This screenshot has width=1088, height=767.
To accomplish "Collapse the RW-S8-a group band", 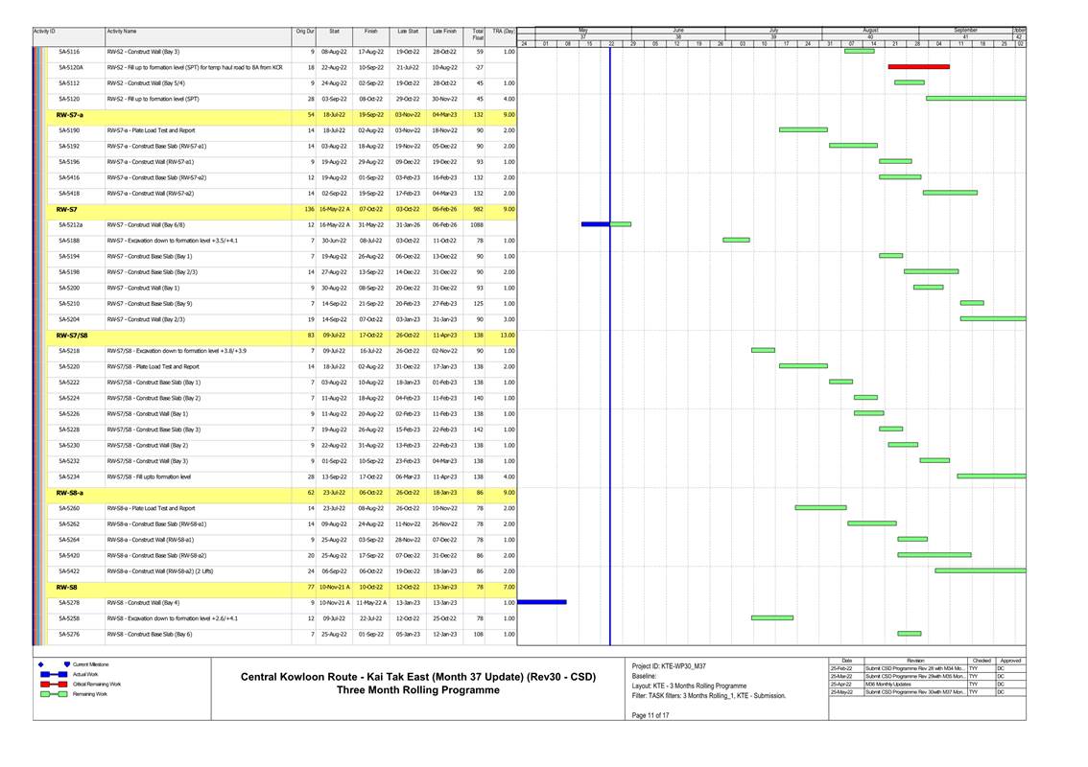I will [67, 492].
